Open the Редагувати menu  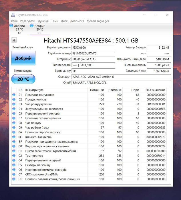pyautogui.click(x=27, y=21)
